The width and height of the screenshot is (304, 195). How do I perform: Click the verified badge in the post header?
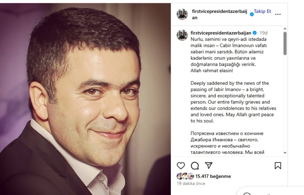point(252,14)
